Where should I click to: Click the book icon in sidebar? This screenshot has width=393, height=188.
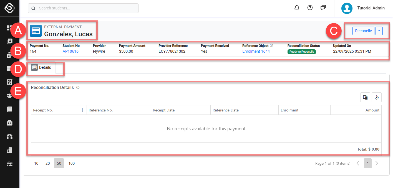pyautogui.click(x=10, y=109)
